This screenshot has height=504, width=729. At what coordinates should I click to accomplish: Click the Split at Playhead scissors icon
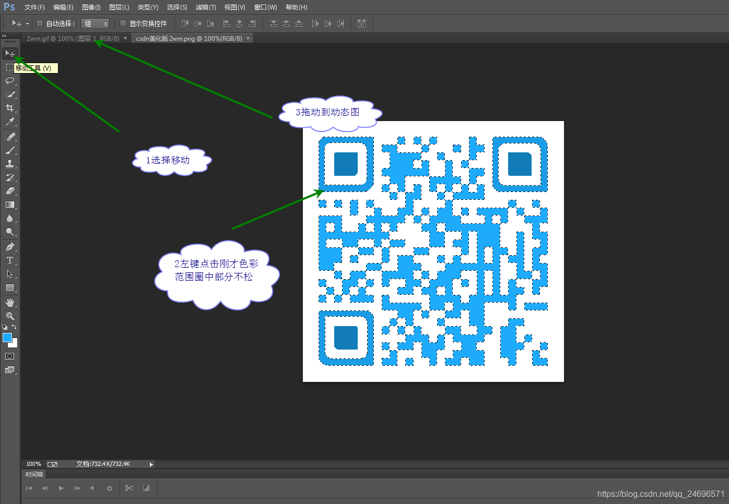[130, 488]
